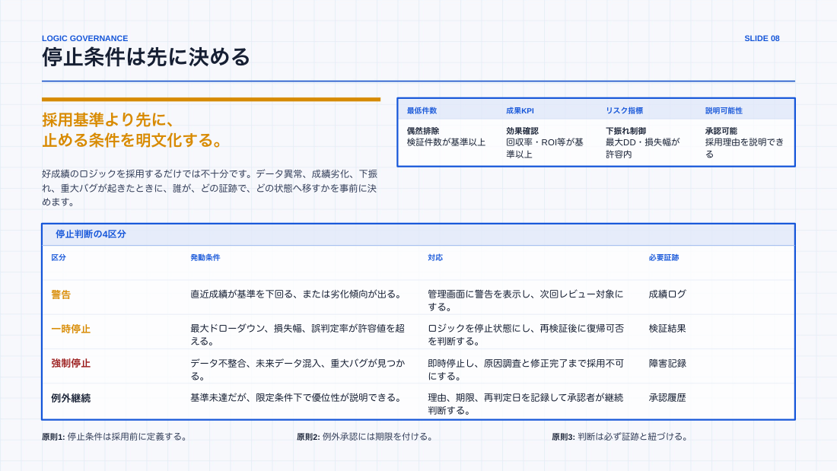837x471 pixels.
Task: Click the 成果KPI column header
Action: pyautogui.click(x=520, y=110)
